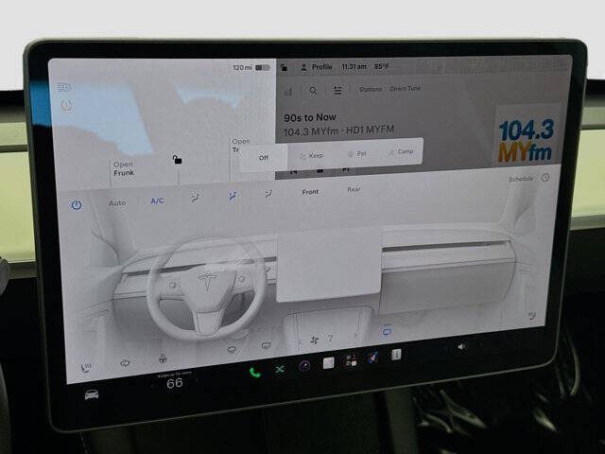The width and height of the screenshot is (605, 454).
Task: Open the green crossed-arrows app icon
Action: (x=280, y=370)
